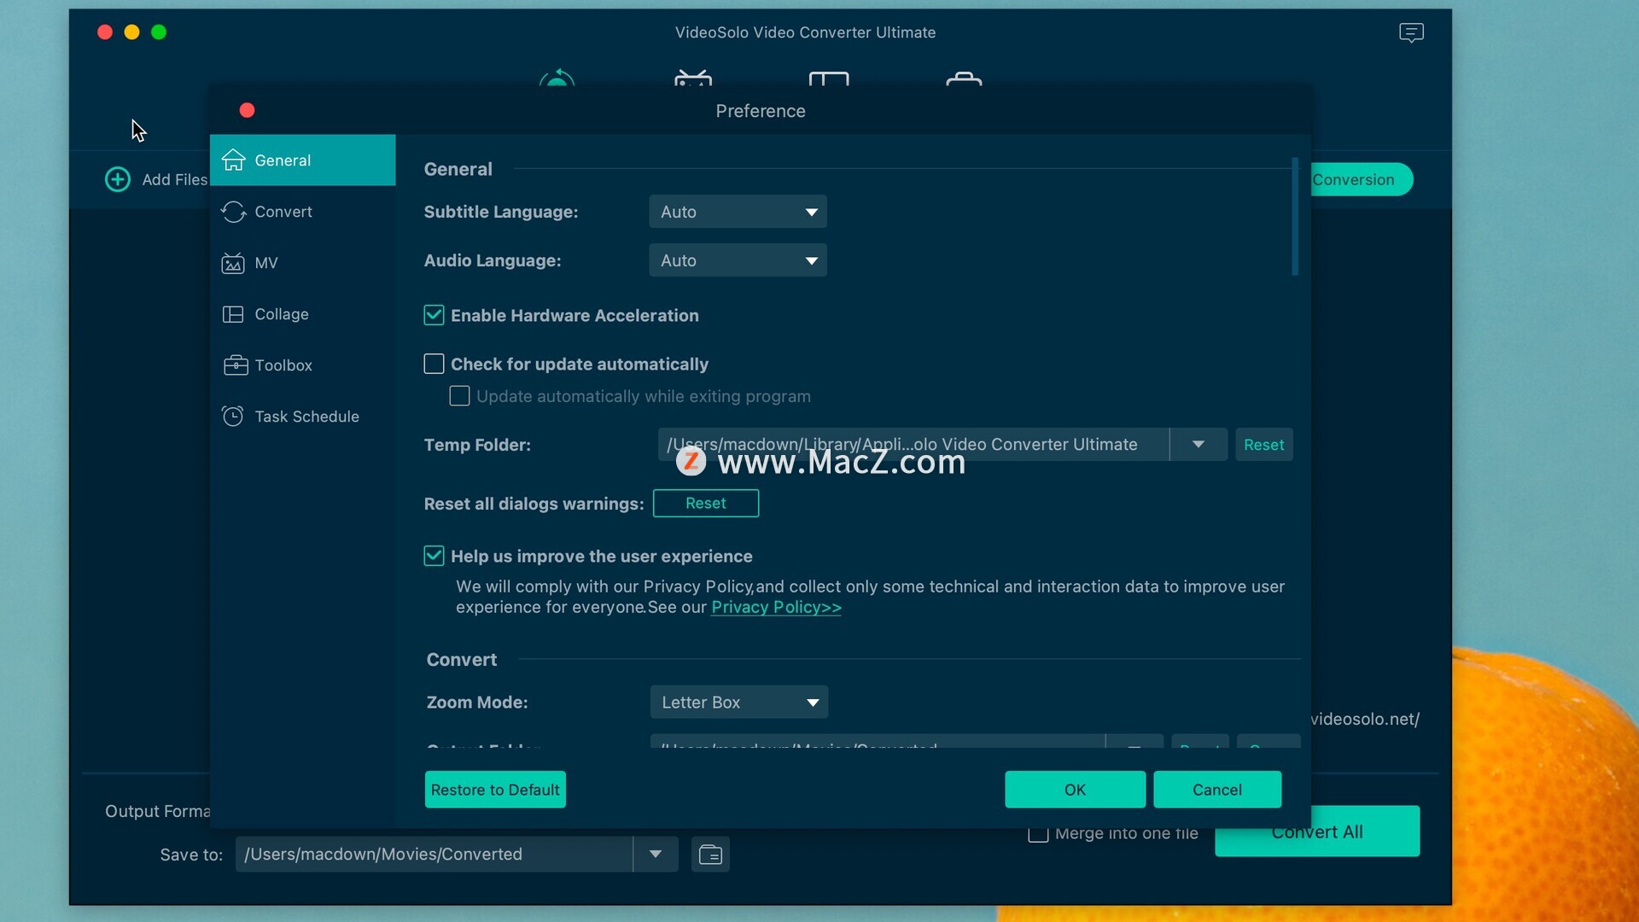Open the Task Schedule preferences section
The width and height of the screenshot is (1639, 922).
click(302, 416)
